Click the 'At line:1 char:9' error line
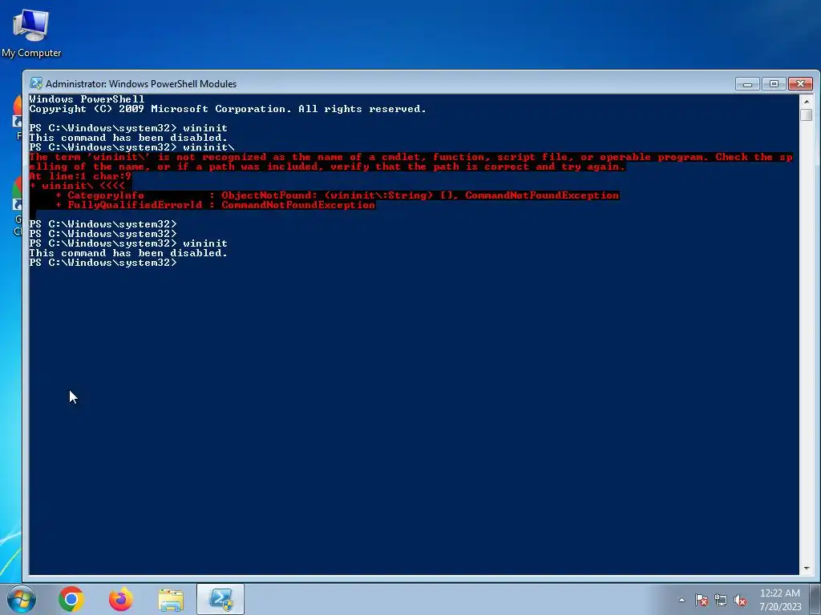This screenshot has height=615, width=821. pos(80,175)
